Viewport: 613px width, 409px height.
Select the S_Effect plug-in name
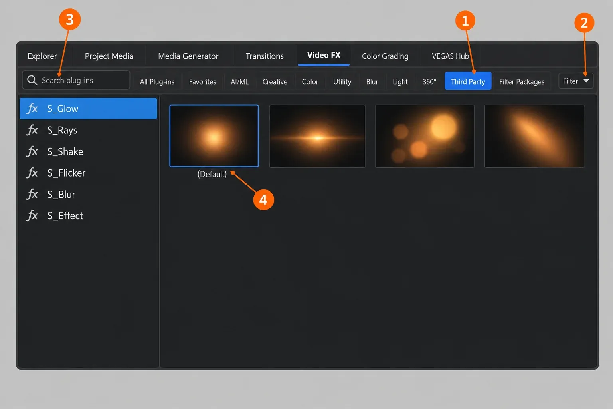(65, 216)
